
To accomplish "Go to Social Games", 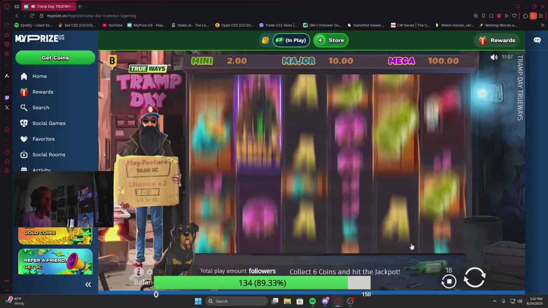I will [x=49, y=123].
